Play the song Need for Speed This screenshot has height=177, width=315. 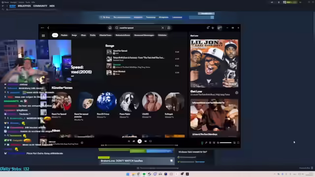[143, 52]
